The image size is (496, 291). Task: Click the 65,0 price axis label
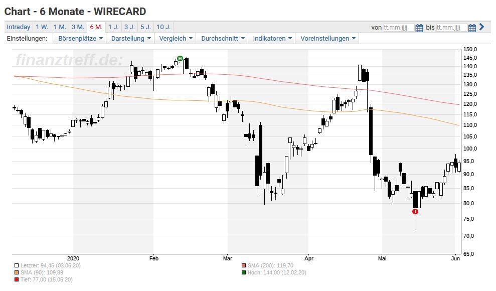coord(469,254)
